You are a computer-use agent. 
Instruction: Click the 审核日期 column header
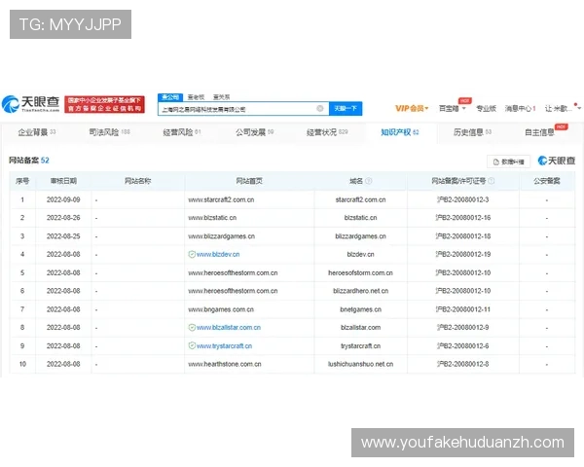click(63, 181)
